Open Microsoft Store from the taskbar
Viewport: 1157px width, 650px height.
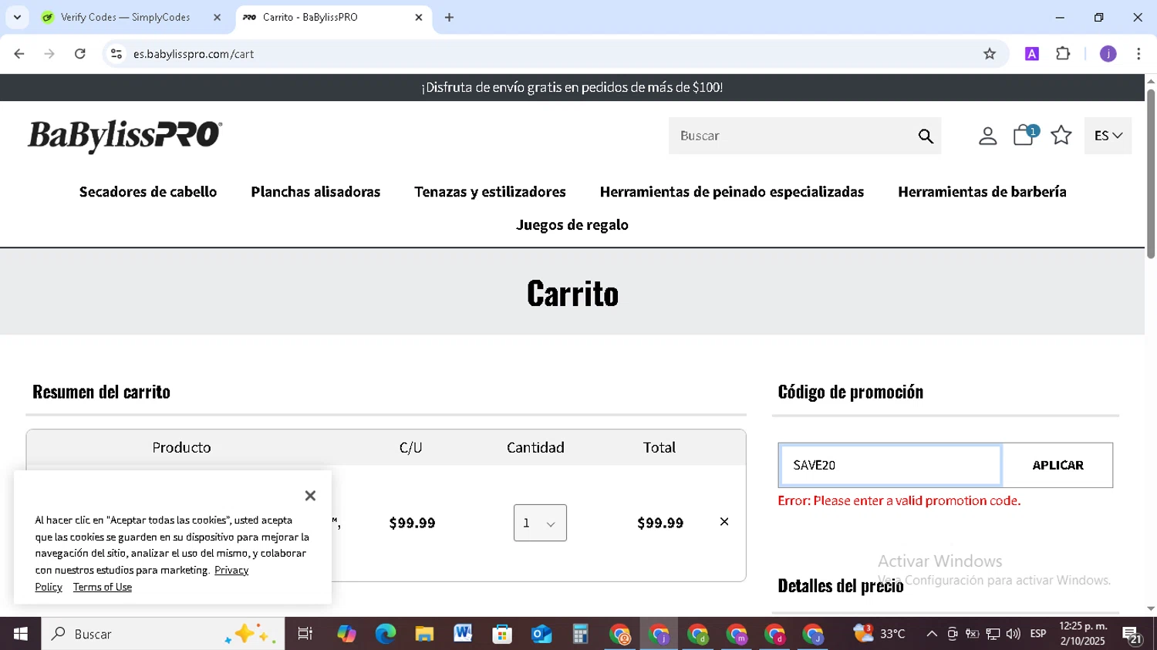click(x=502, y=634)
